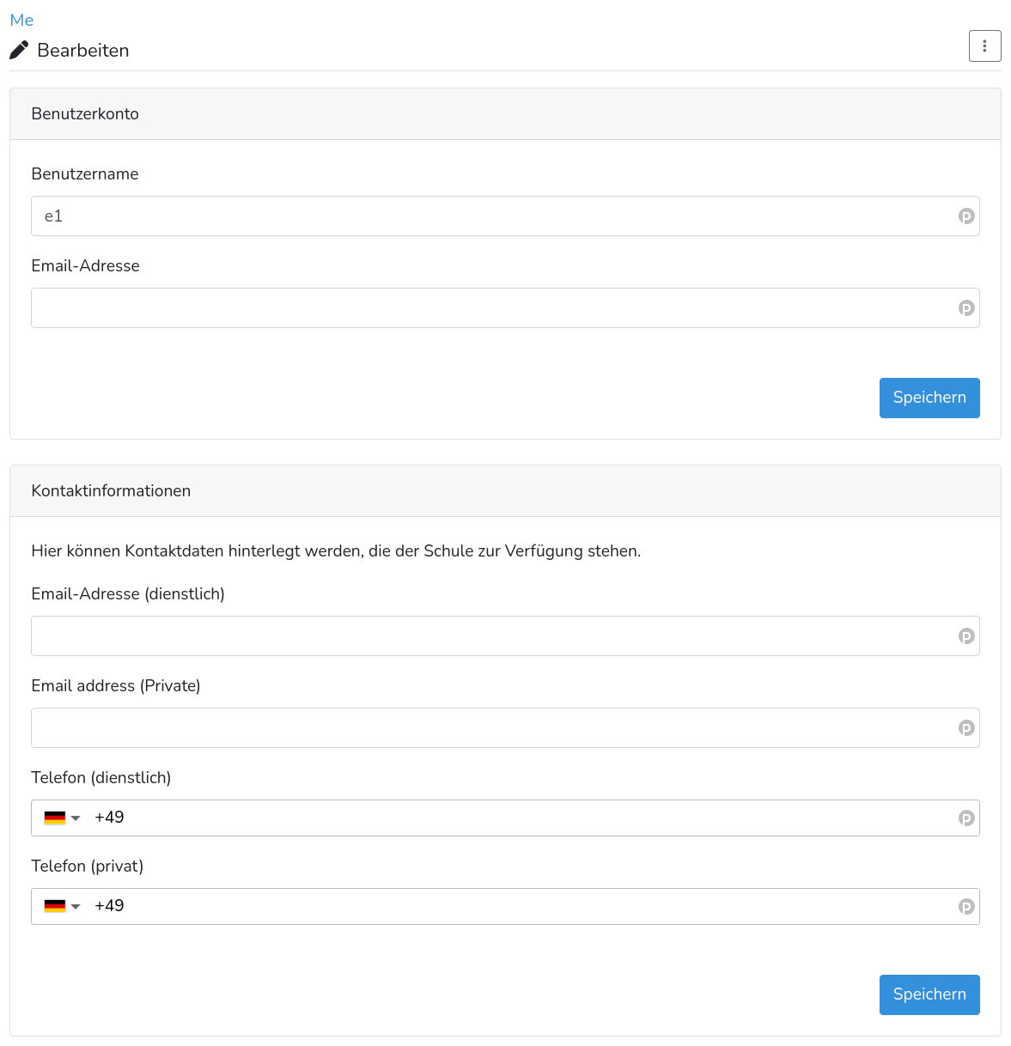The image size is (1011, 1046).
Task: Focus the Email address (Private) input
Action: [x=505, y=728]
